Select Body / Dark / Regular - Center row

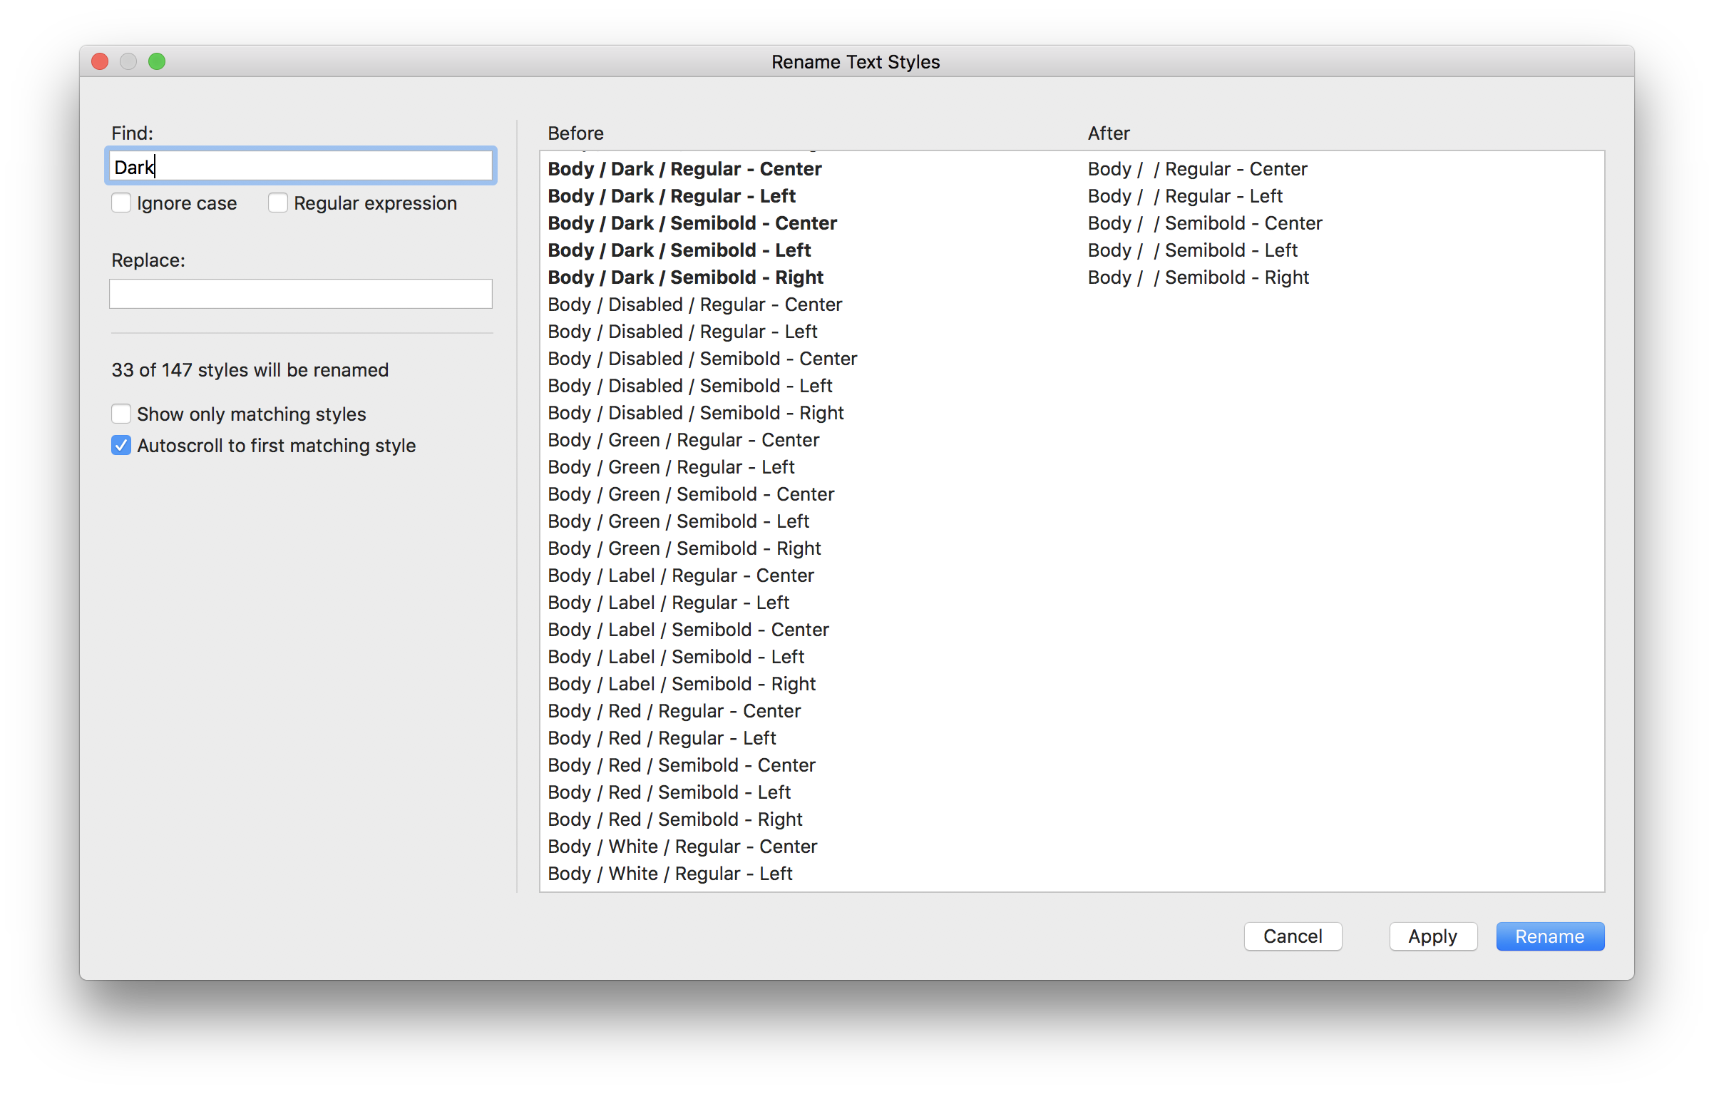click(x=684, y=169)
